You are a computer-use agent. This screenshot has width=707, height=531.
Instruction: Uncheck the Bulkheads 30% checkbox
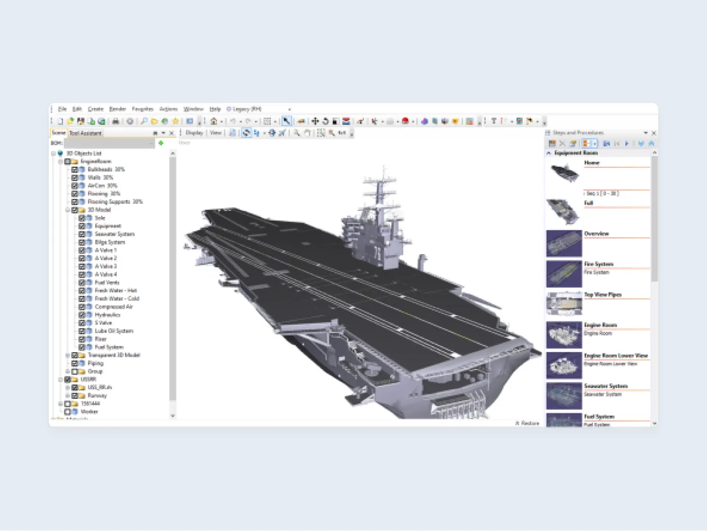[x=75, y=170]
